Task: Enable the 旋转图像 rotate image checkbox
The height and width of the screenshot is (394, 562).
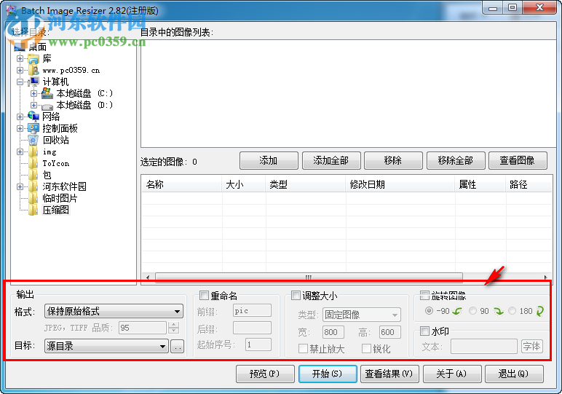Action: coord(424,296)
